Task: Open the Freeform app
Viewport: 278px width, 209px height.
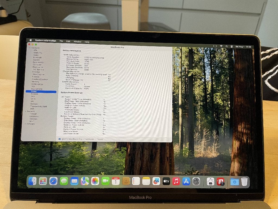Action: 156,181
